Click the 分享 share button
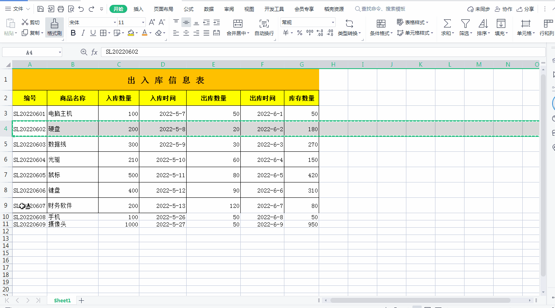The height and width of the screenshot is (308, 555). (525, 9)
